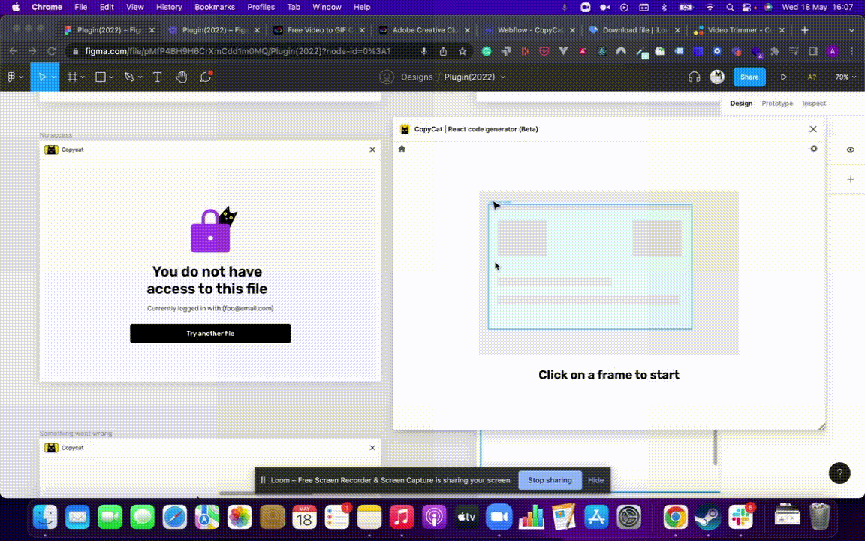
Task: Click the Stop sharing button
Action: click(x=550, y=480)
